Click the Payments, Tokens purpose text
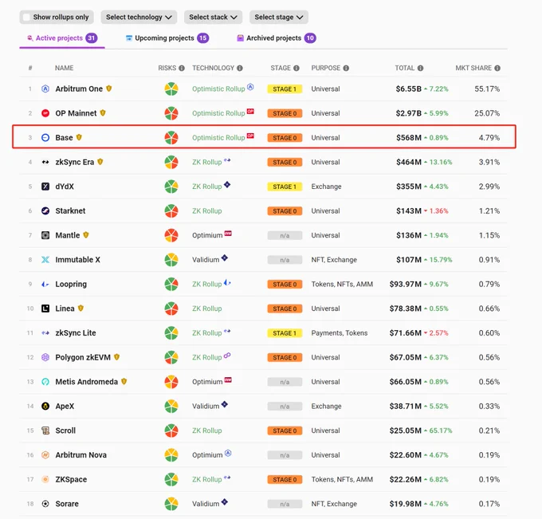The width and height of the screenshot is (542, 519). (x=340, y=333)
